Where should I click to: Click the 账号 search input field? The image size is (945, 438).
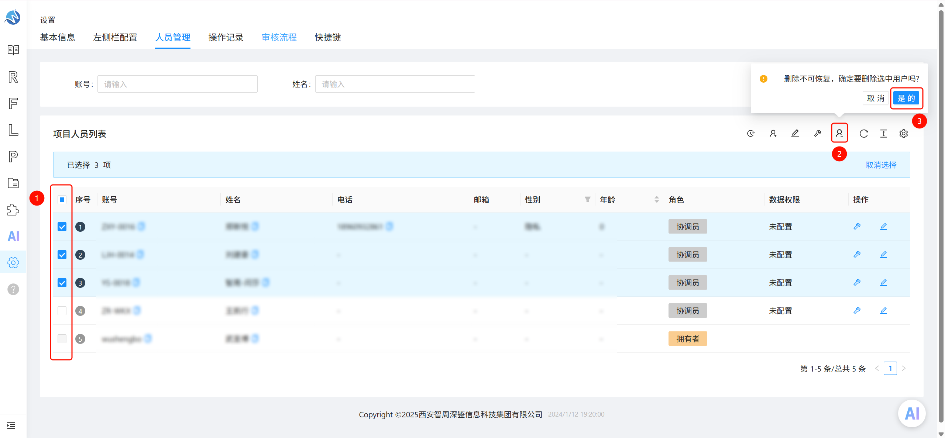coord(178,84)
